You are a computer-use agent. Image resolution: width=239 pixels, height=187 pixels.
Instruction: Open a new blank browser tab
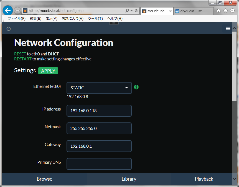click(210, 11)
